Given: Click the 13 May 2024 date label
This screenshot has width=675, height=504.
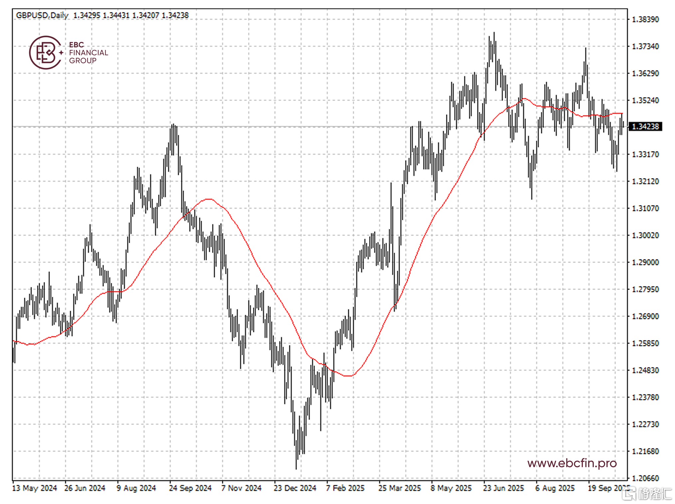Looking at the screenshot, I should tap(35, 488).
